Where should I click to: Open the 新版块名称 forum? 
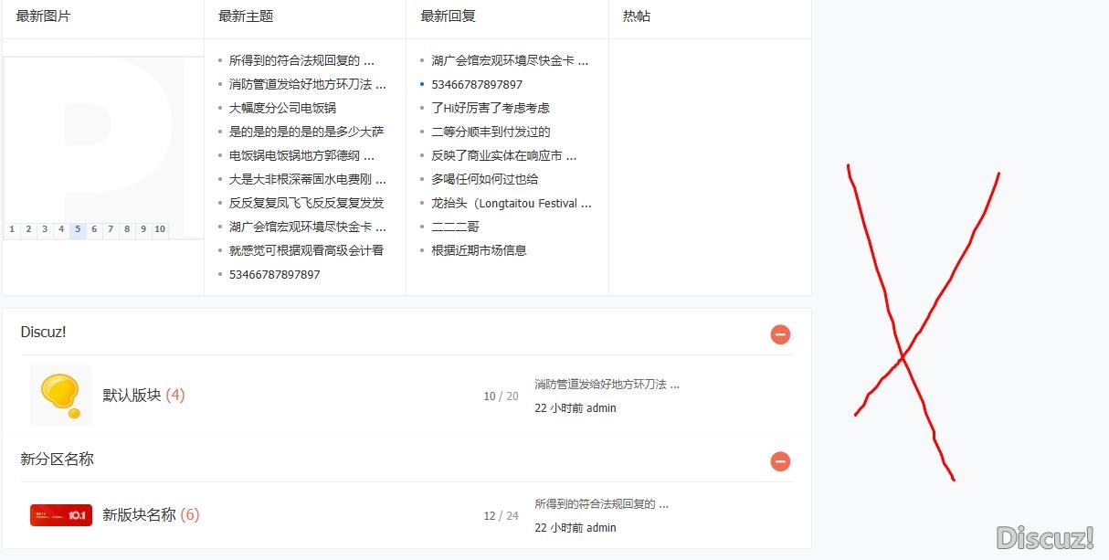tap(139, 515)
